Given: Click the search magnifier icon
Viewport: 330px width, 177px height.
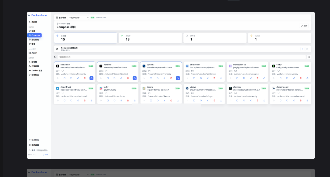Looking at the screenshot, I should tap(56, 57).
